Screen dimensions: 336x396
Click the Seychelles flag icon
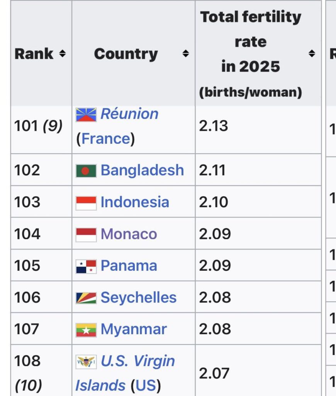pos(86,298)
